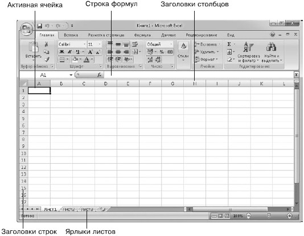Click the zoom slider handle in the status bar

coord(269,216)
